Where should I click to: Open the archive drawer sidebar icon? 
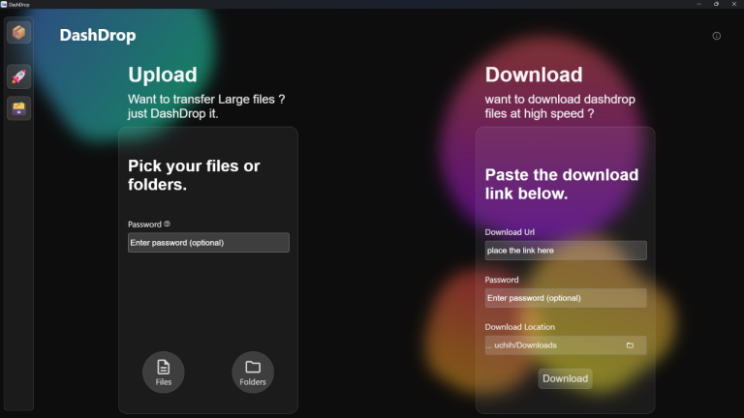(19, 108)
